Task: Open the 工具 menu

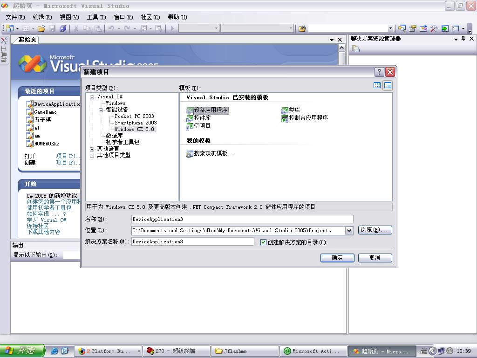Action: pyautogui.click(x=96, y=17)
